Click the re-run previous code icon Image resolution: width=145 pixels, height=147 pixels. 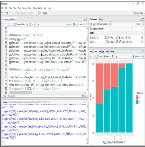coord(74,24)
